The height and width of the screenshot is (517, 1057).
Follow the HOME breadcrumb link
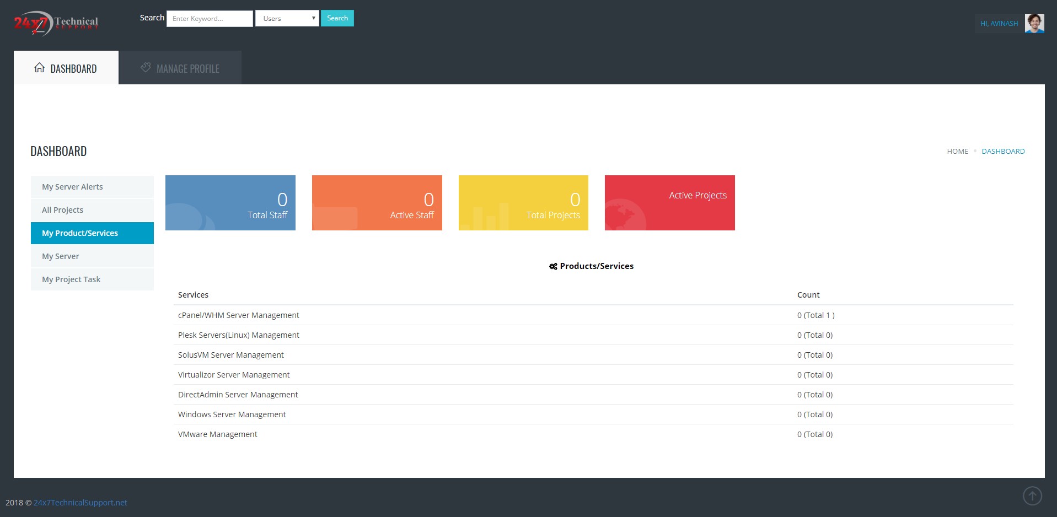[x=957, y=151]
